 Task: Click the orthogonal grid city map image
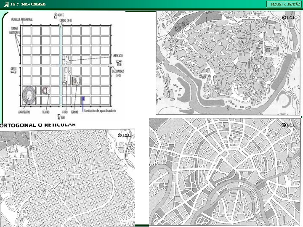(67, 179)
